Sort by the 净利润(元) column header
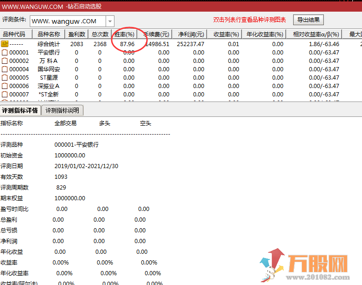Viewport: 362px width, 285px height. point(191,34)
